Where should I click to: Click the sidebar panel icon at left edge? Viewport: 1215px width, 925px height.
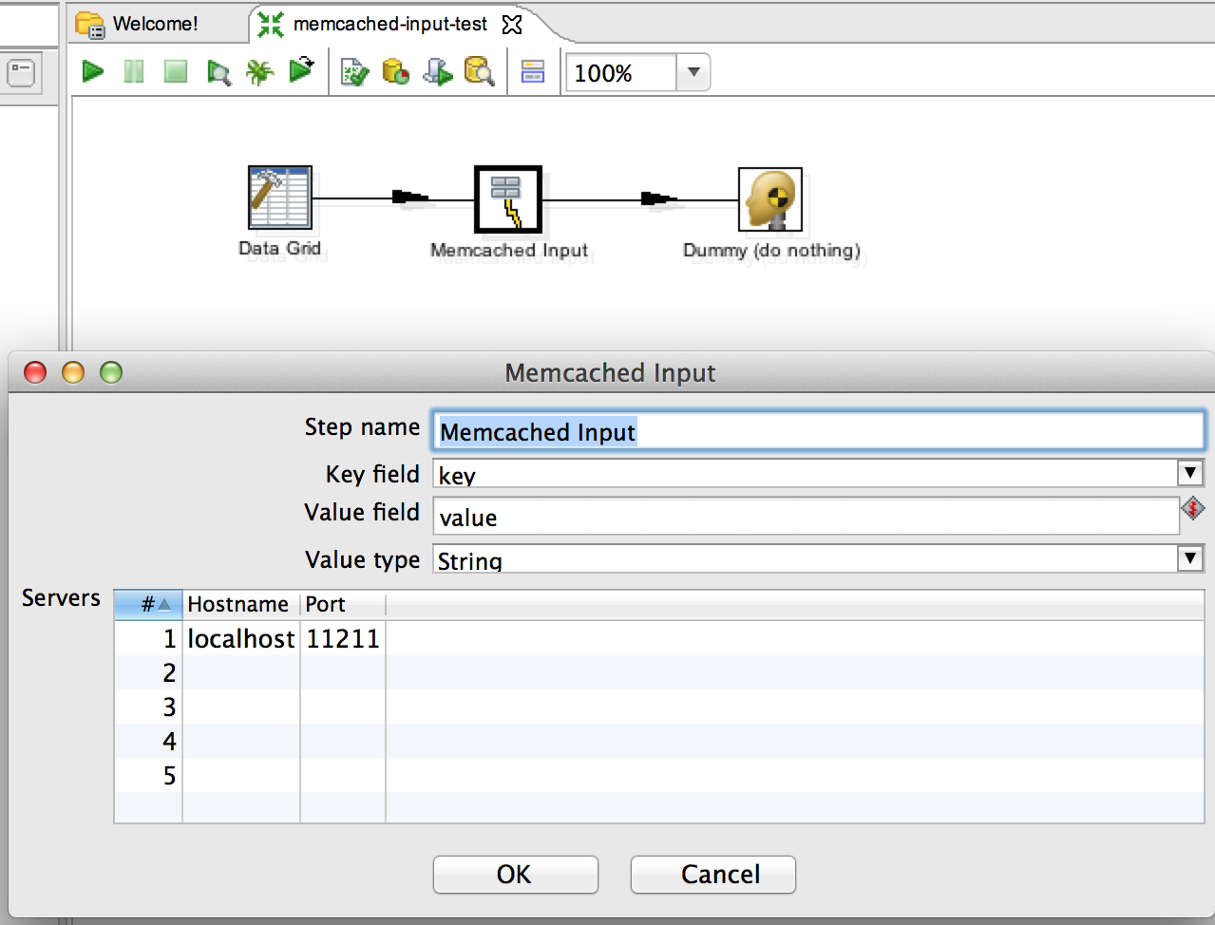[21, 73]
